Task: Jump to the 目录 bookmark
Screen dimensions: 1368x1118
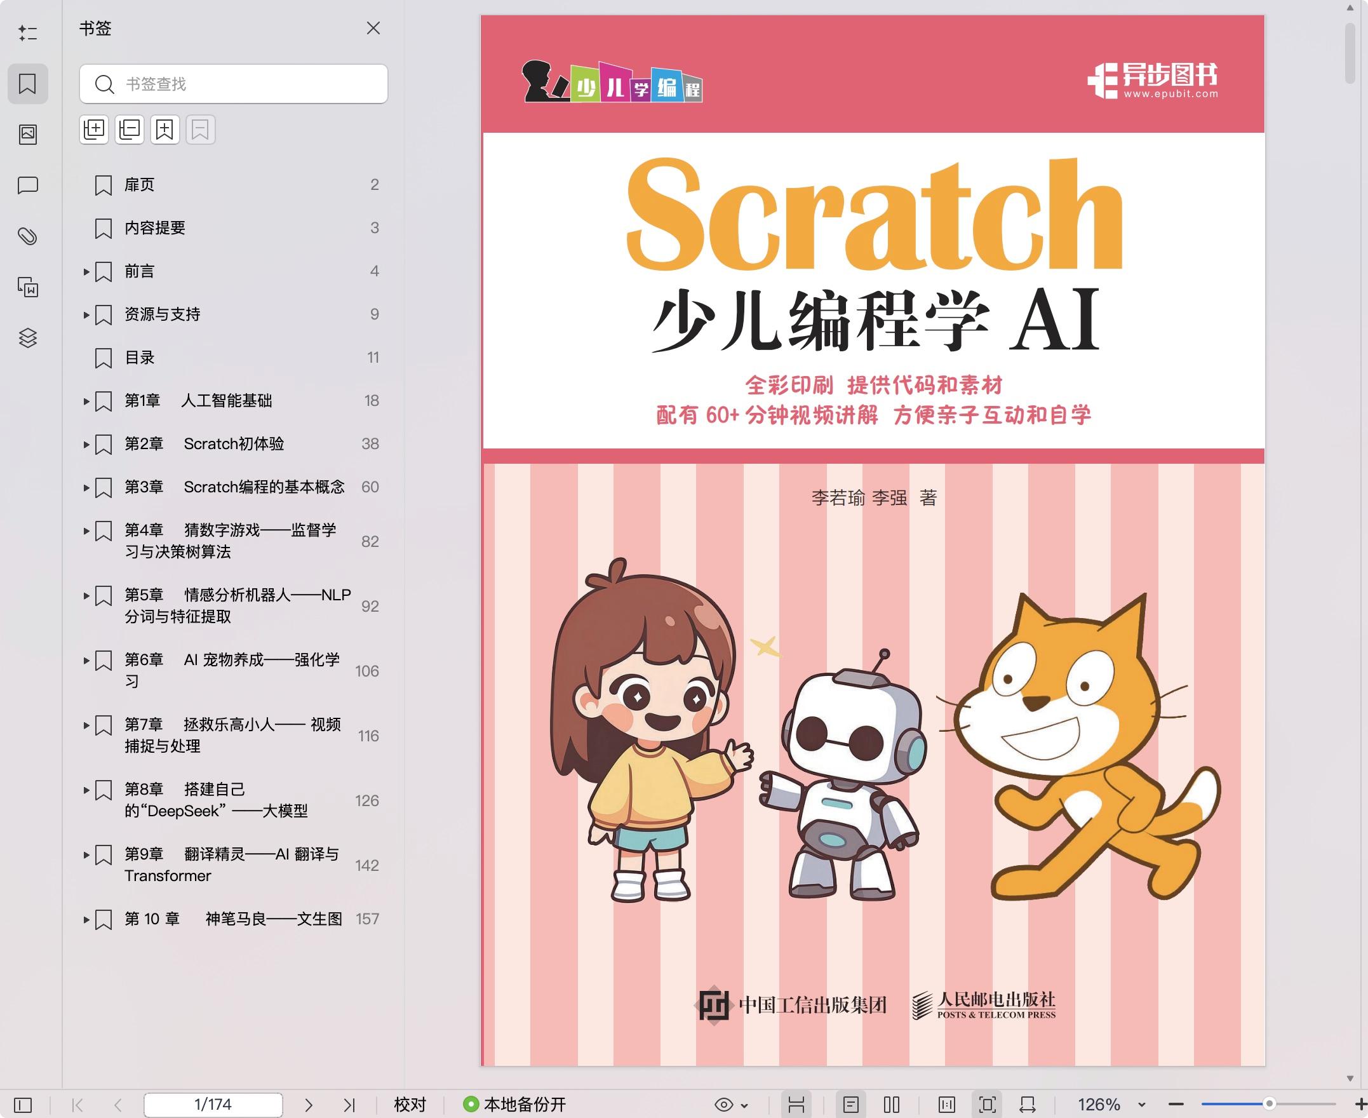Action: (140, 358)
